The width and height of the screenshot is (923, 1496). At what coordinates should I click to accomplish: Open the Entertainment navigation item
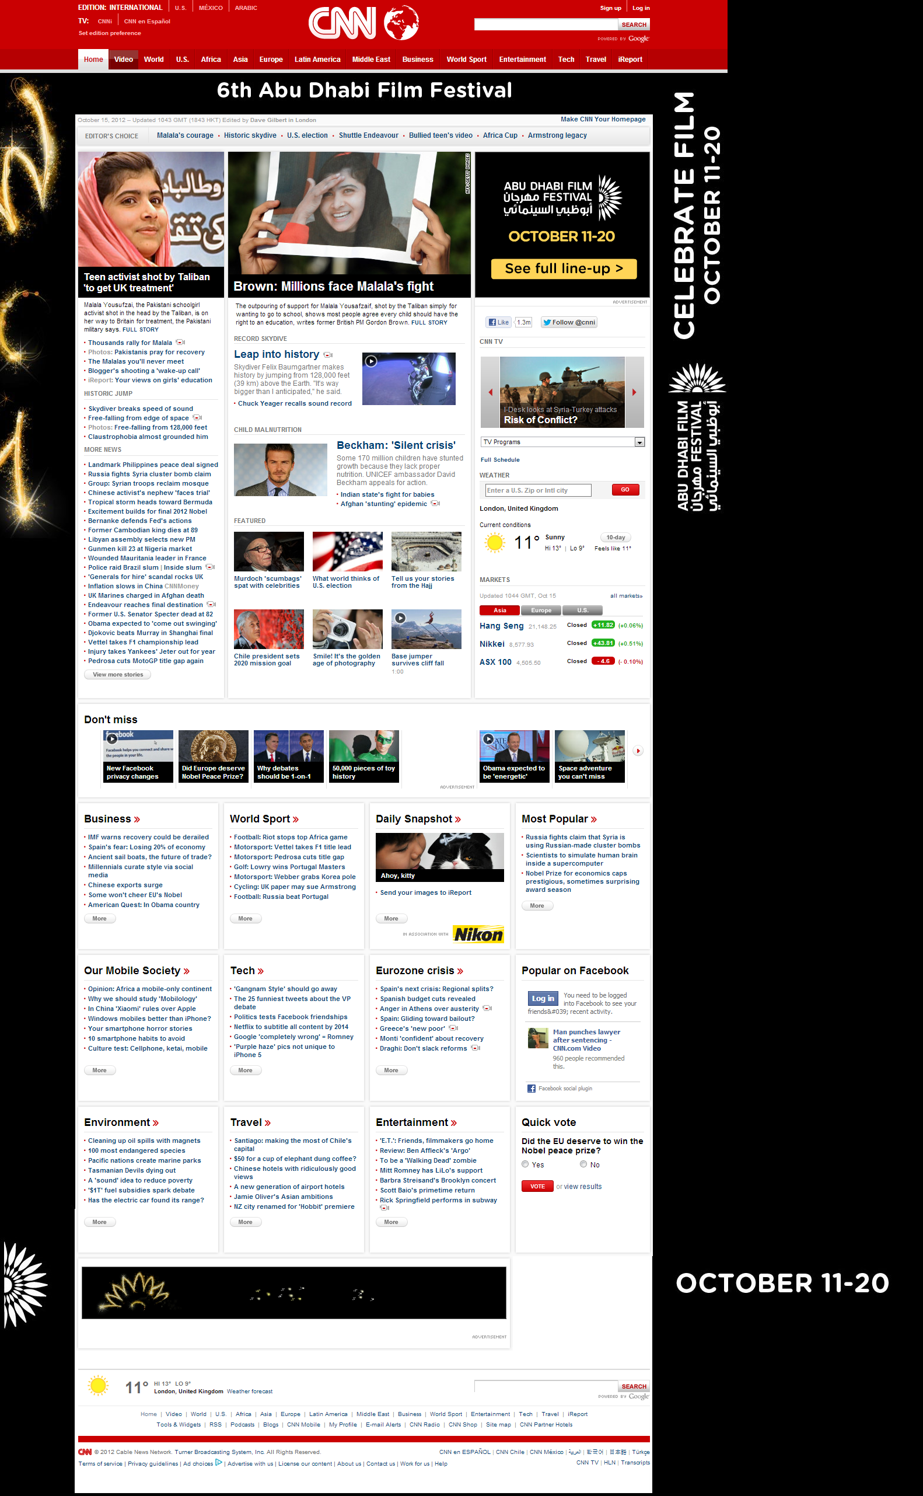point(523,59)
